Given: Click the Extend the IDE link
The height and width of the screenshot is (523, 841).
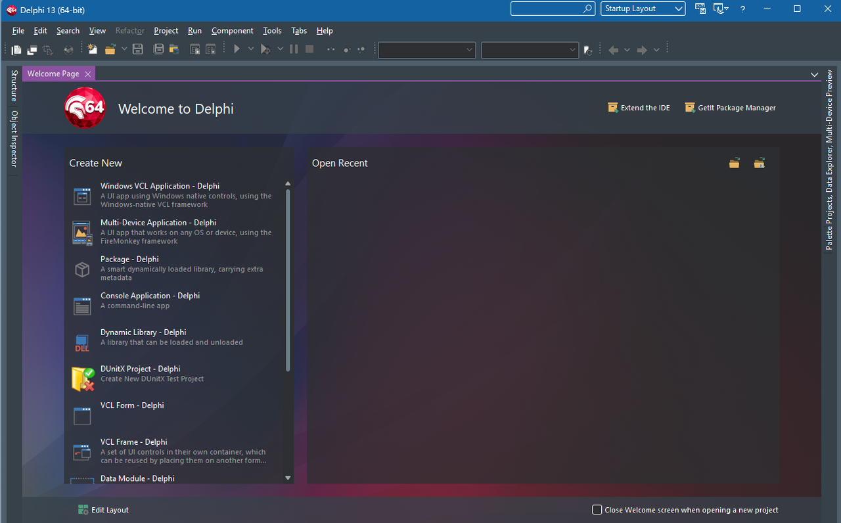Looking at the screenshot, I should click(x=639, y=108).
